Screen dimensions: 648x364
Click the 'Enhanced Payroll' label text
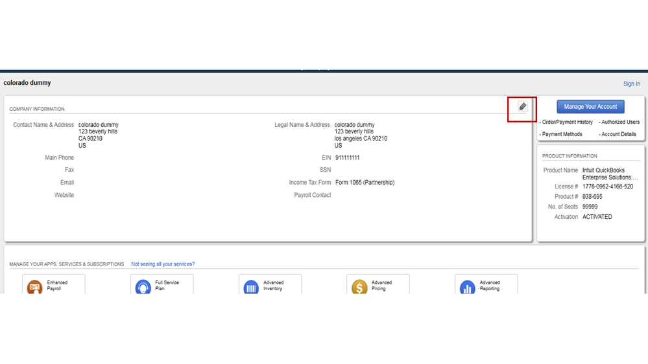tap(57, 286)
